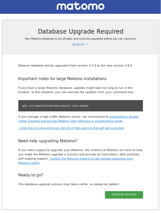Screen dimensions: 161x213
Task: Click the 'high traffic Matomo server' sentence
Action: click(x=63, y=117)
